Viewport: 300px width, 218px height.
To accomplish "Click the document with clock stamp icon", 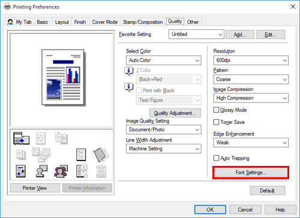I will click(82, 171).
